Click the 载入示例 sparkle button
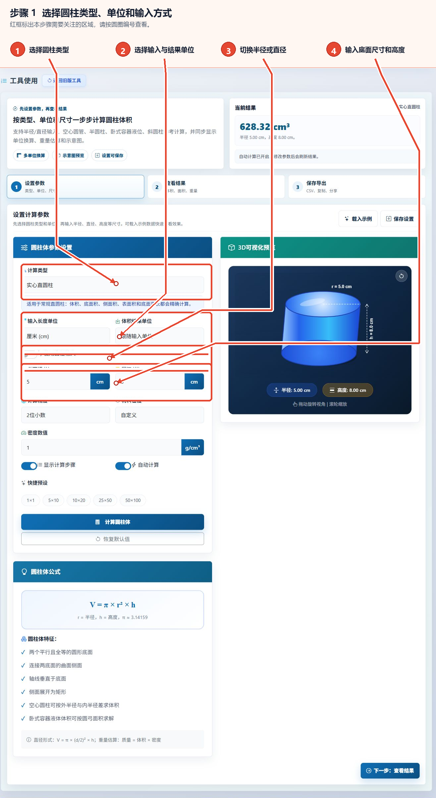Image resolution: width=436 pixels, height=798 pixels. click(x=358, y=219)
